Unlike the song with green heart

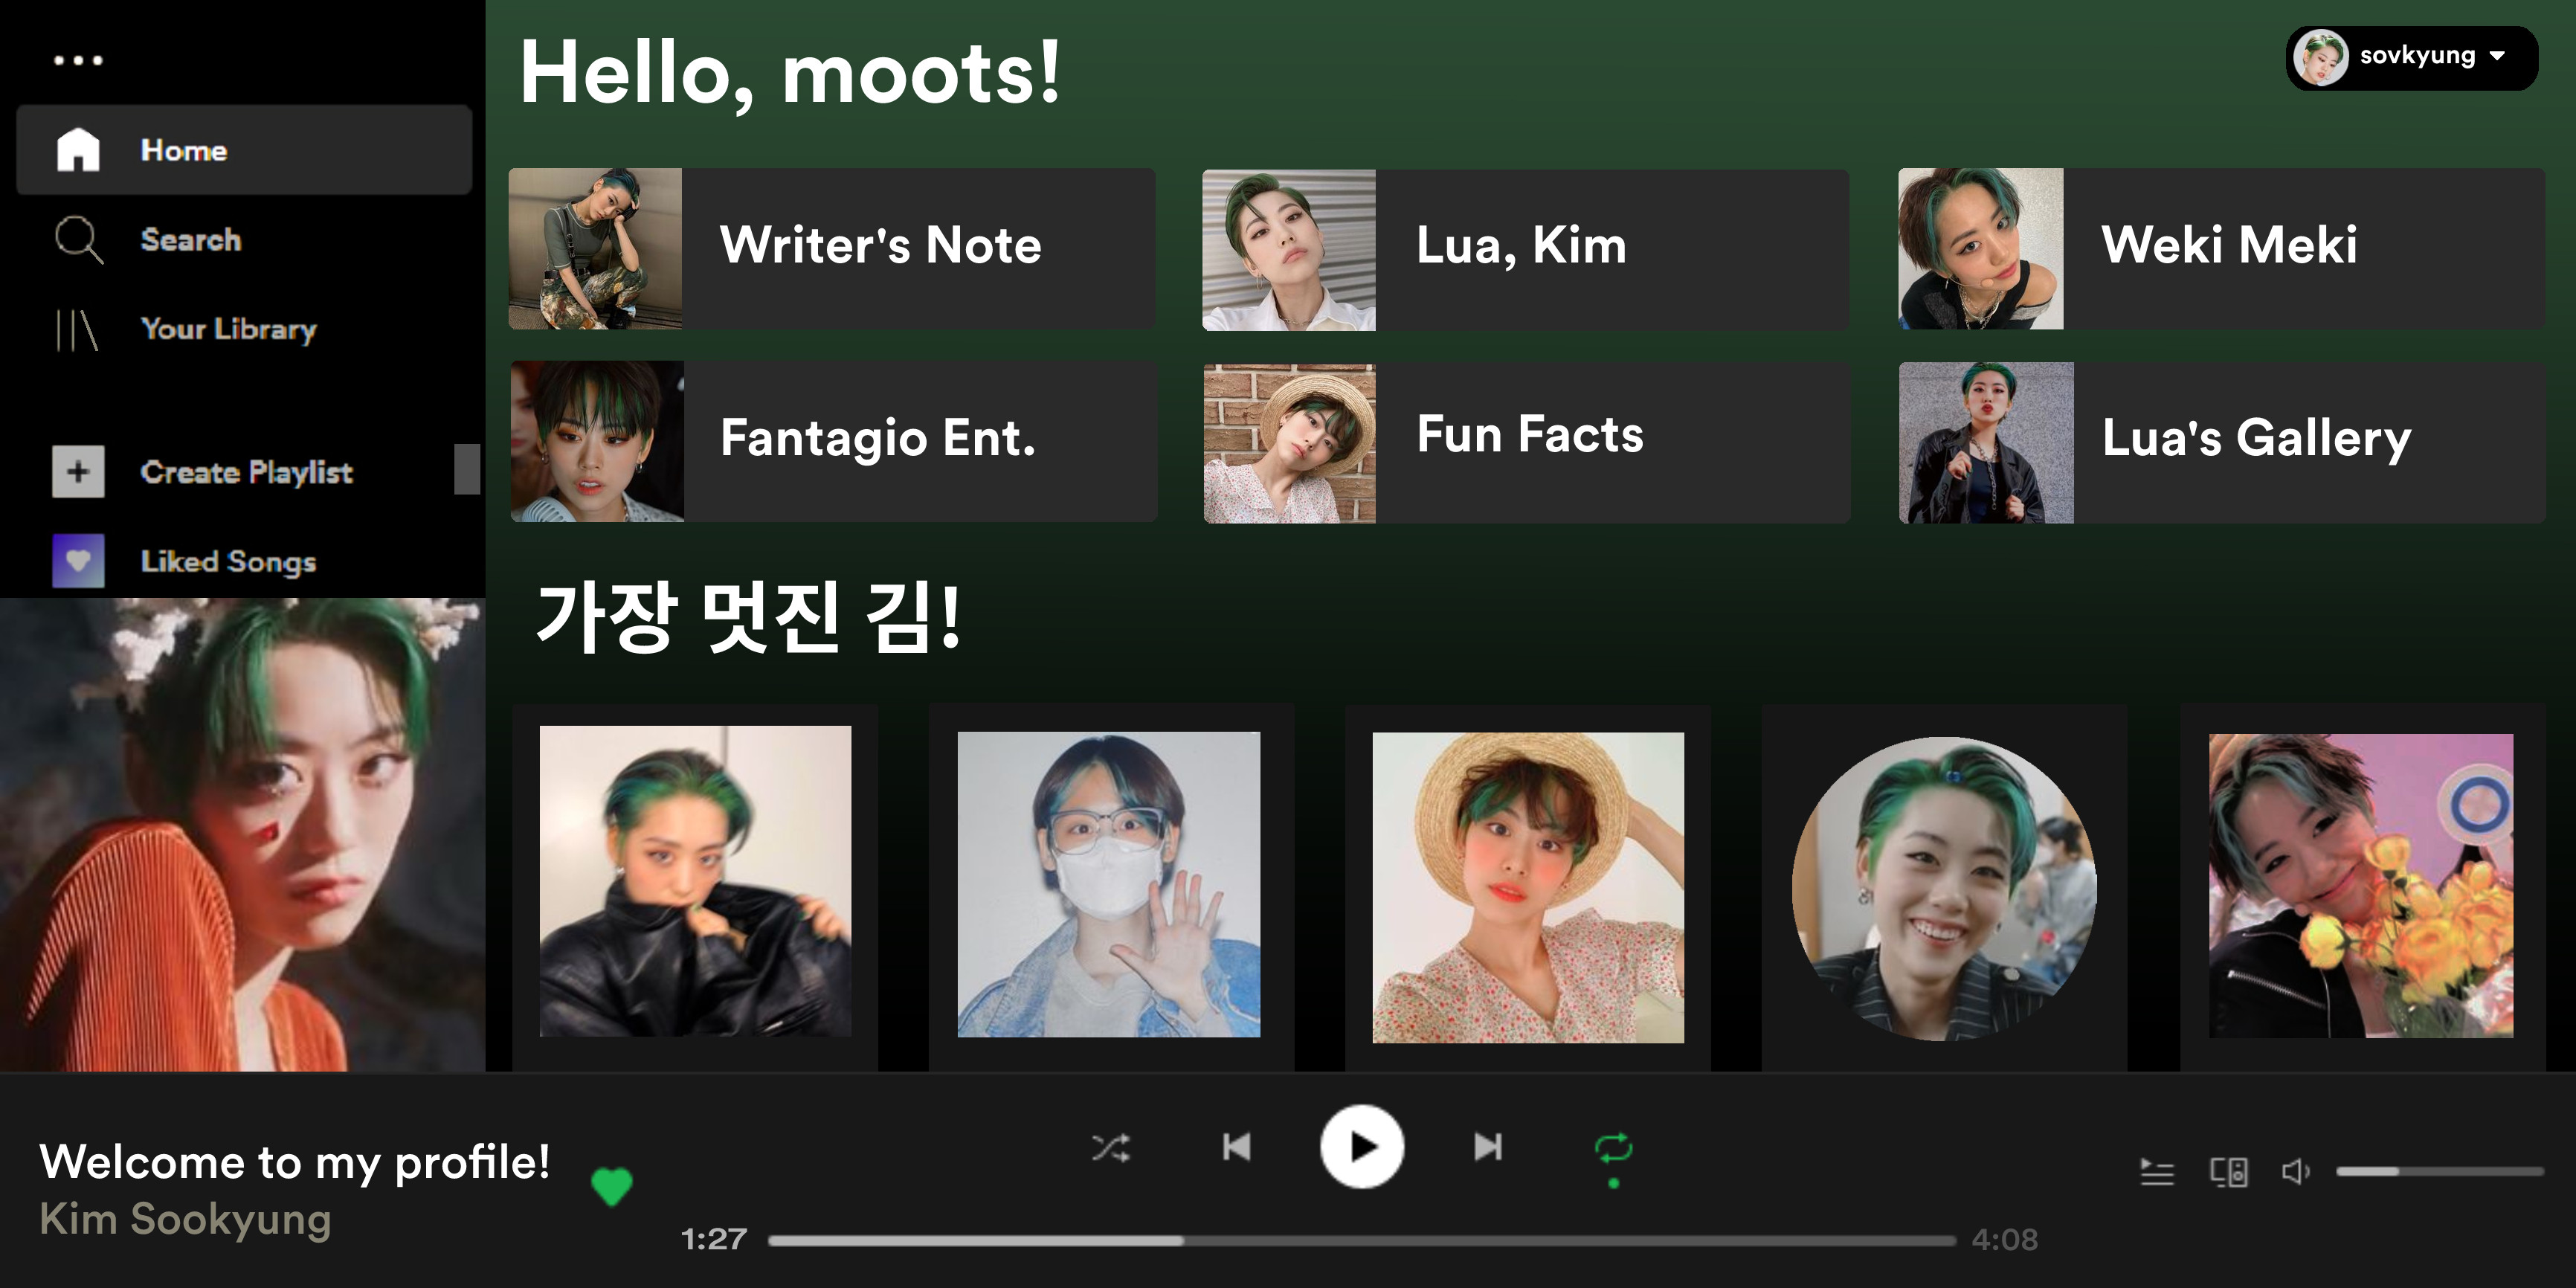pyautogui.click(x=612, y=1187)
